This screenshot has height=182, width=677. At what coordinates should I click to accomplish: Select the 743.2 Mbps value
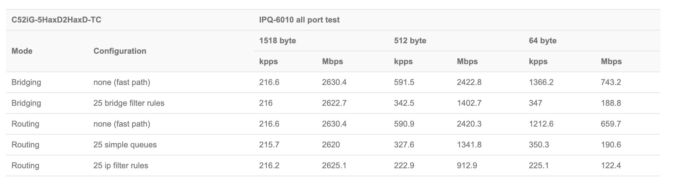tap(611, 82)
